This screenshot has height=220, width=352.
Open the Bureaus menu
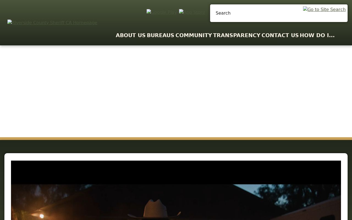pyautogui.click(x=160, y=35)
